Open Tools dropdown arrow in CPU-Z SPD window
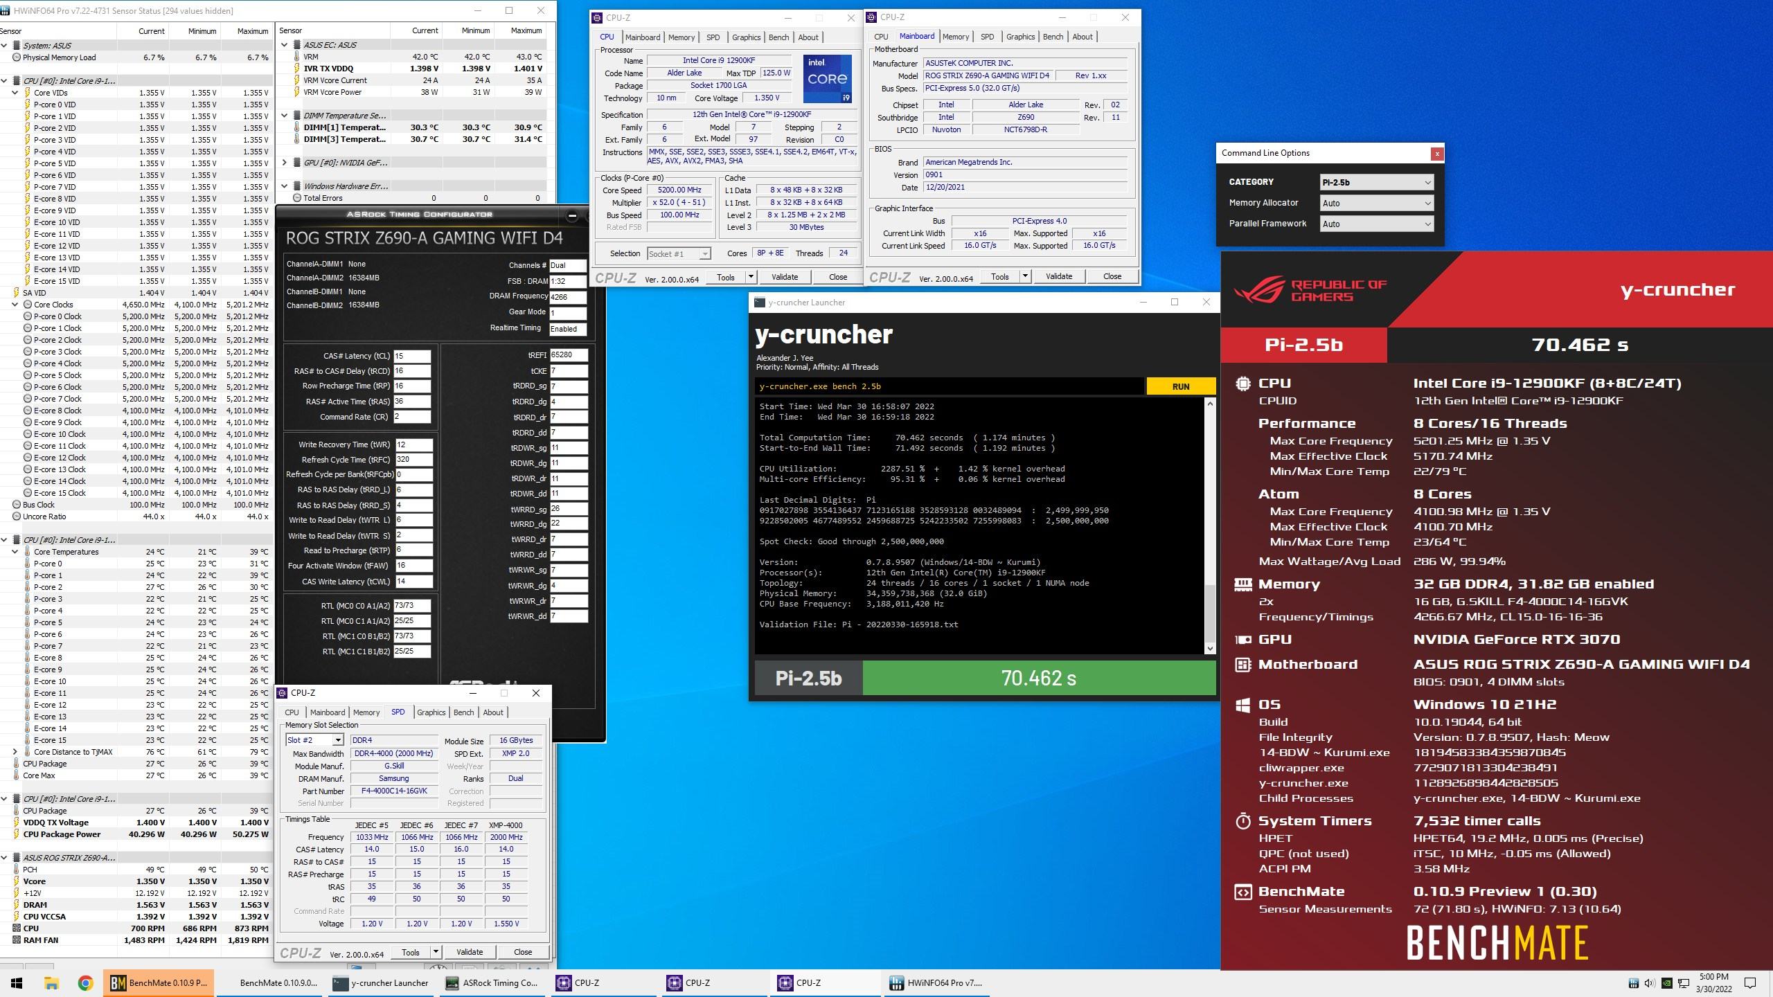1773x997 pixels. (436, 952)
